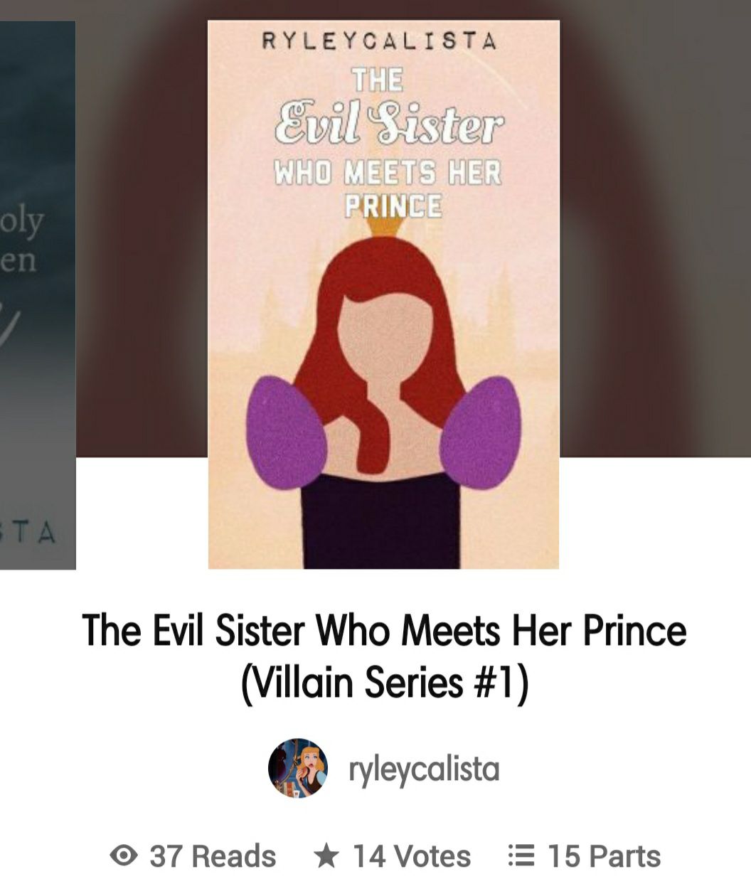Open the Evil Sister book cover
Screen dimensions: 751x879
383,294
